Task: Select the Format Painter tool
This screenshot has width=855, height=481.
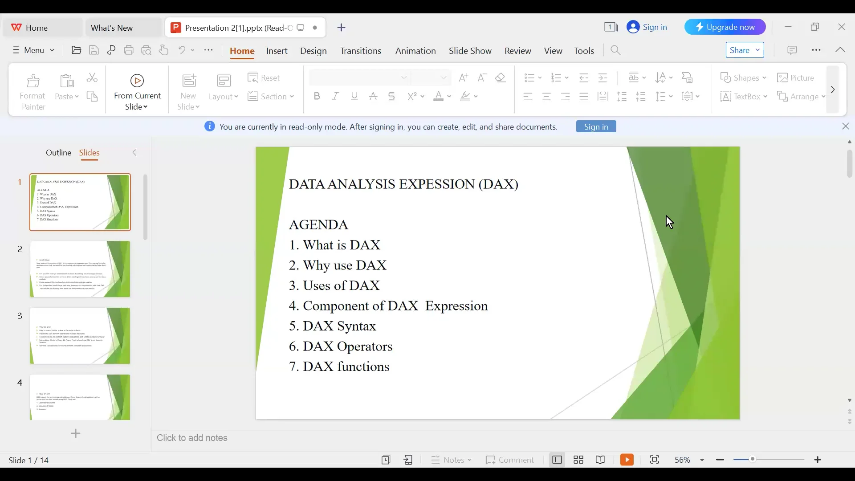Action: (x=33, y=90)
